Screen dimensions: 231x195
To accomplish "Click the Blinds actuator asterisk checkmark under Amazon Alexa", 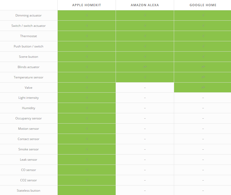I will (145, 67).
